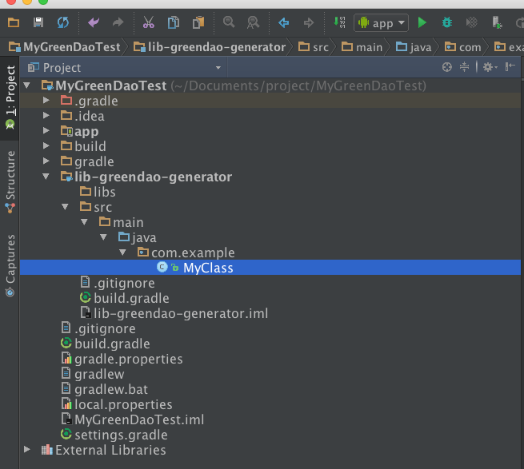Select settings.gradle file in tree
The image size is (524, 469).
point(120,435)
